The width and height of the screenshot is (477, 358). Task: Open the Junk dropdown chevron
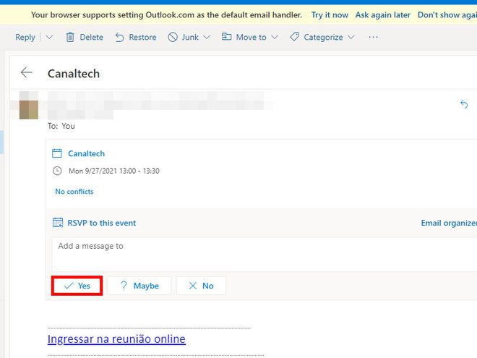(207, 37)
